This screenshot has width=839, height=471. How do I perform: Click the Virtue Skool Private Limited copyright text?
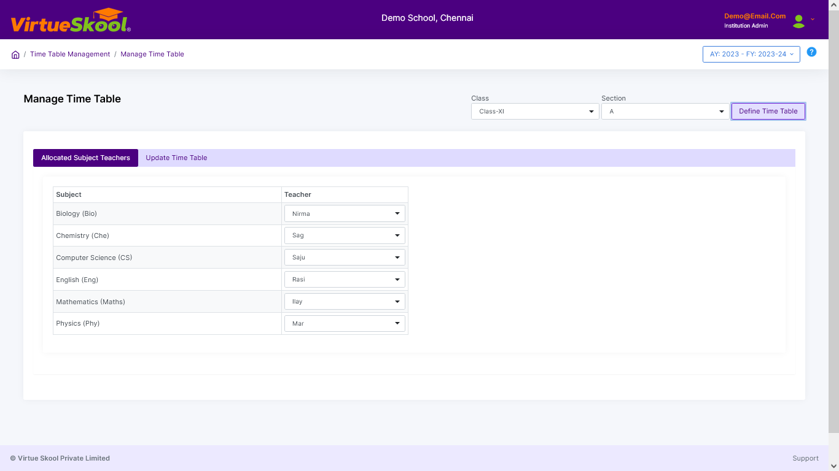click(x=60, y=458)
